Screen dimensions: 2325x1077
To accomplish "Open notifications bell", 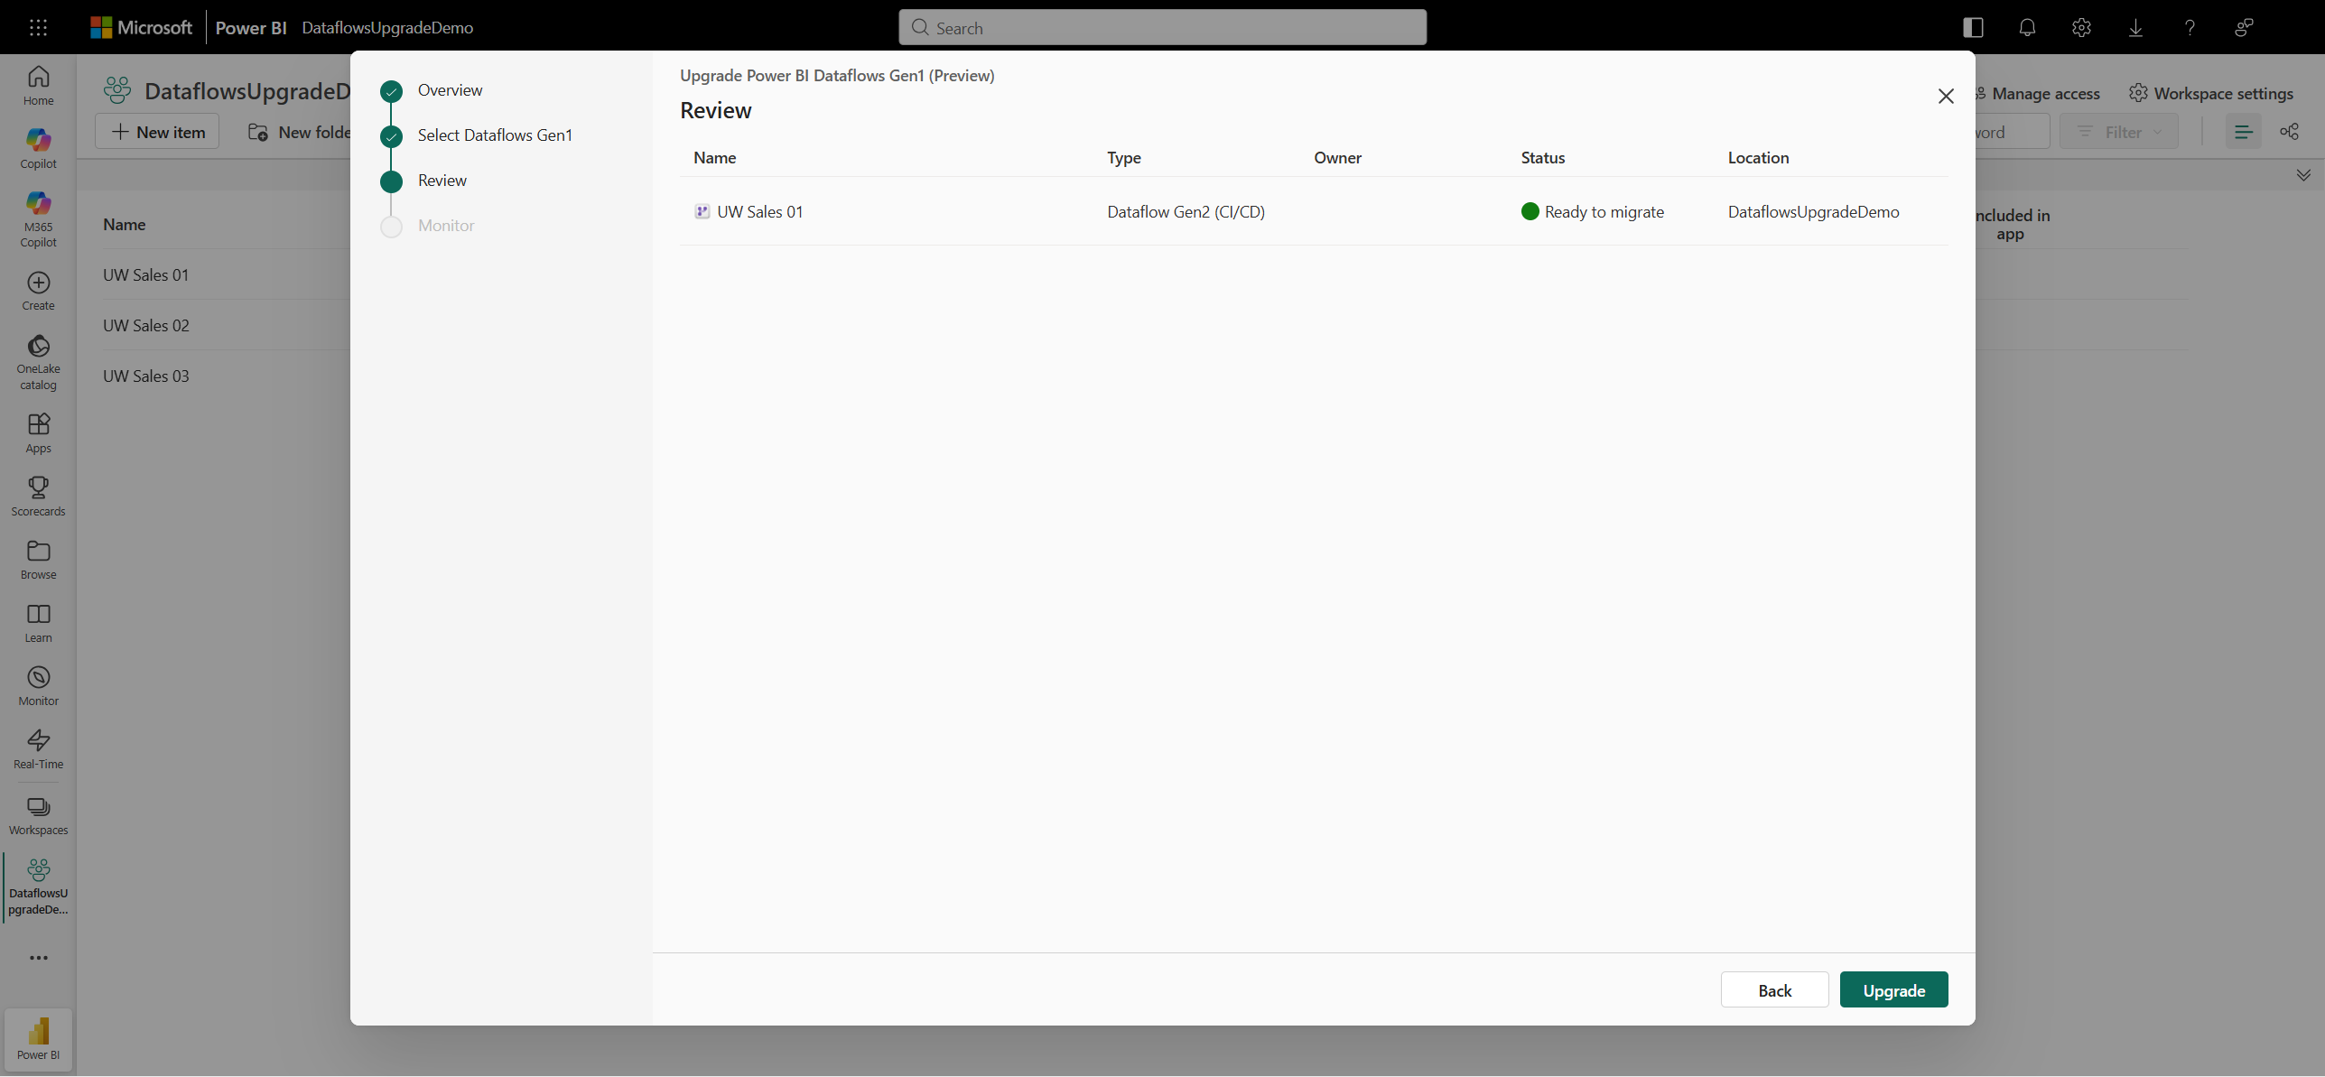I will pyautogui.click(x=2027, y=27).
